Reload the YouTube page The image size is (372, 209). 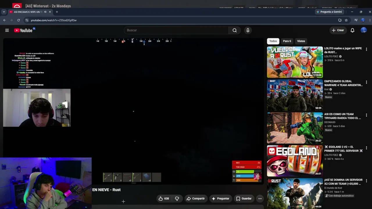click(x=18, y=20)
